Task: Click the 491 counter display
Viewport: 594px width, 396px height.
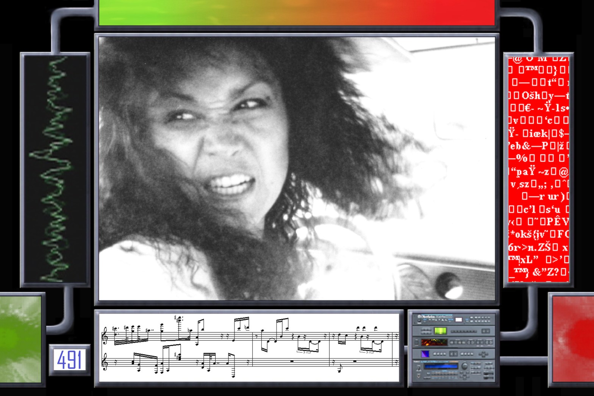Action: coord(69,360)
